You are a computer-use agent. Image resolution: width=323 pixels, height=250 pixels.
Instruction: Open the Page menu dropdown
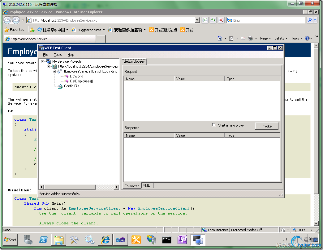(265, 38)
